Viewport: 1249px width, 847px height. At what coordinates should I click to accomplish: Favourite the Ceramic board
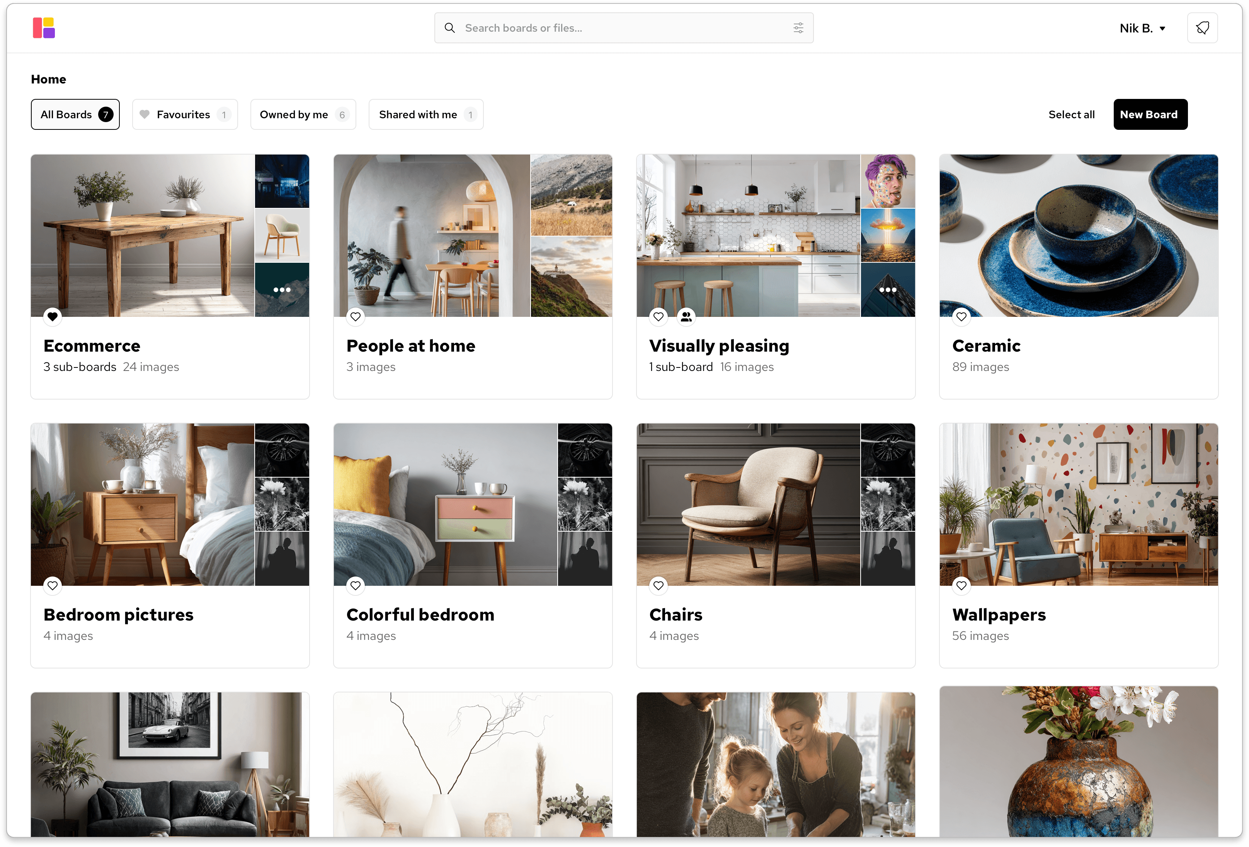point(961,316)
